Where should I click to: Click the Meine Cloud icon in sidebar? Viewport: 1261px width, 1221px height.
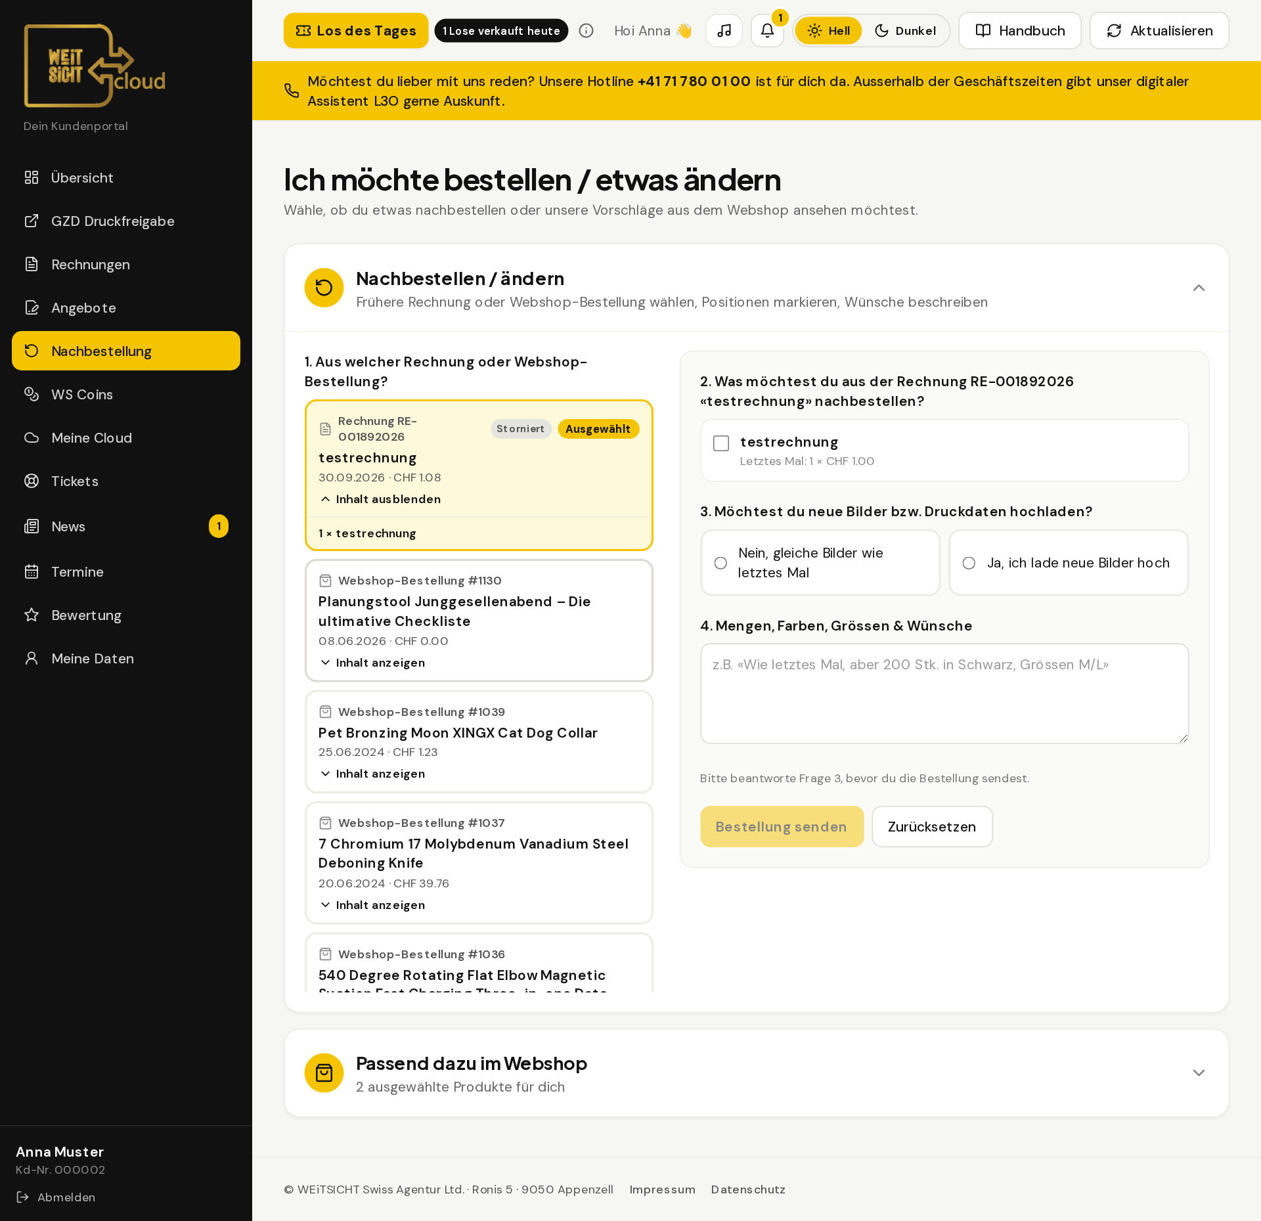(x=32, y=437)
